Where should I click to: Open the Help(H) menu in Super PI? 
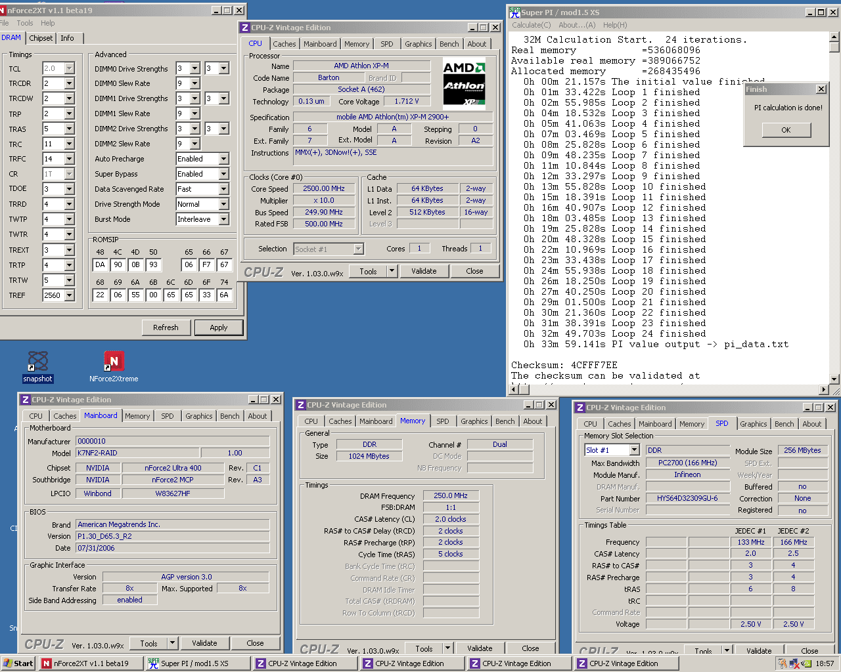pyautogui.click(x=615, y=25)
